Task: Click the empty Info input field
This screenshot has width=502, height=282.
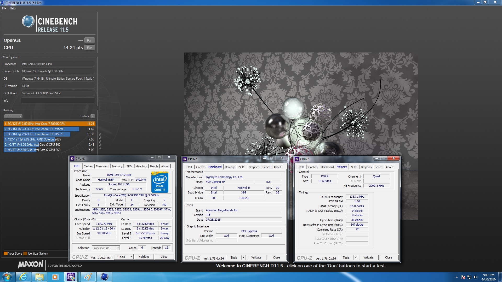Action: 58,101
